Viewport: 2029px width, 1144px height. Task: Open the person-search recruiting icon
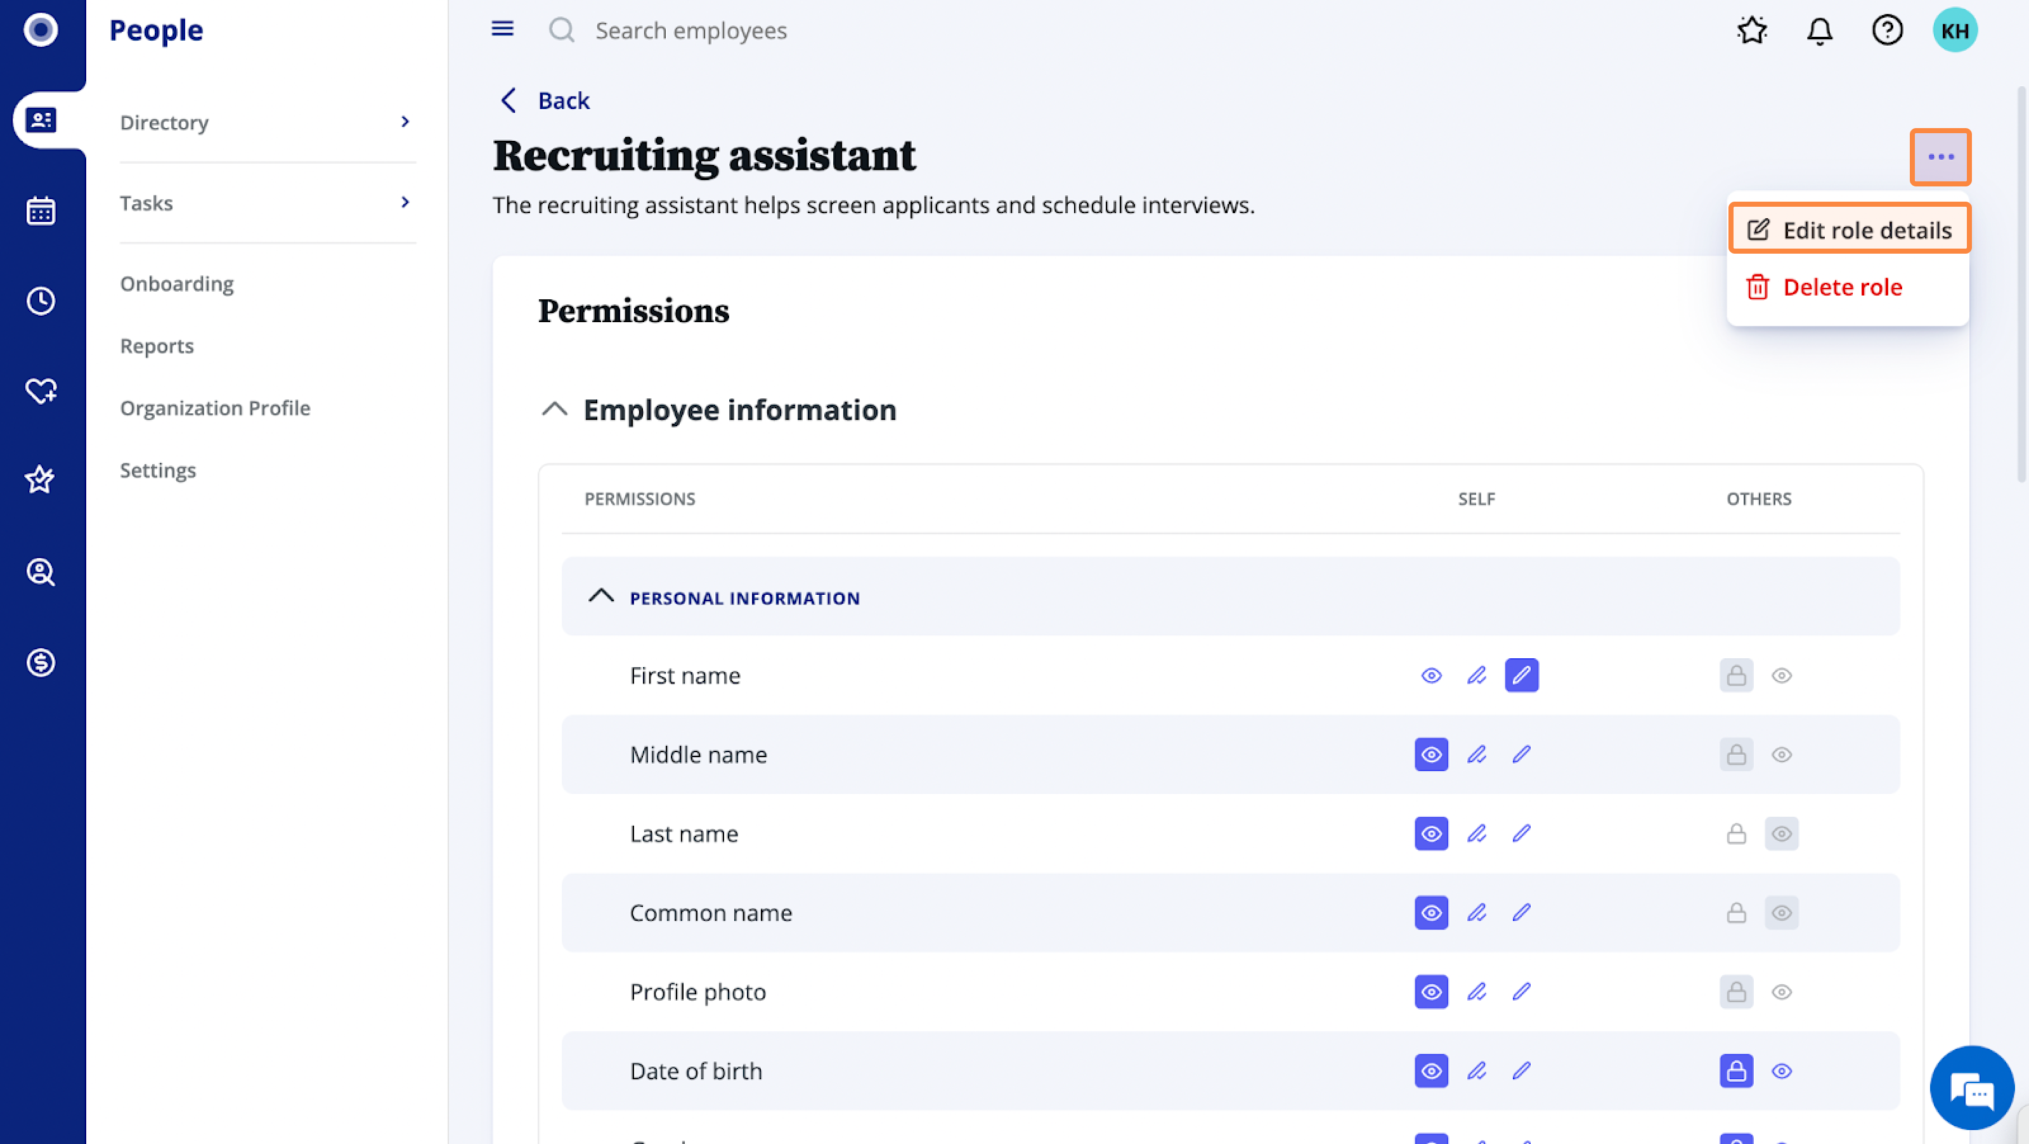point(41,571)
